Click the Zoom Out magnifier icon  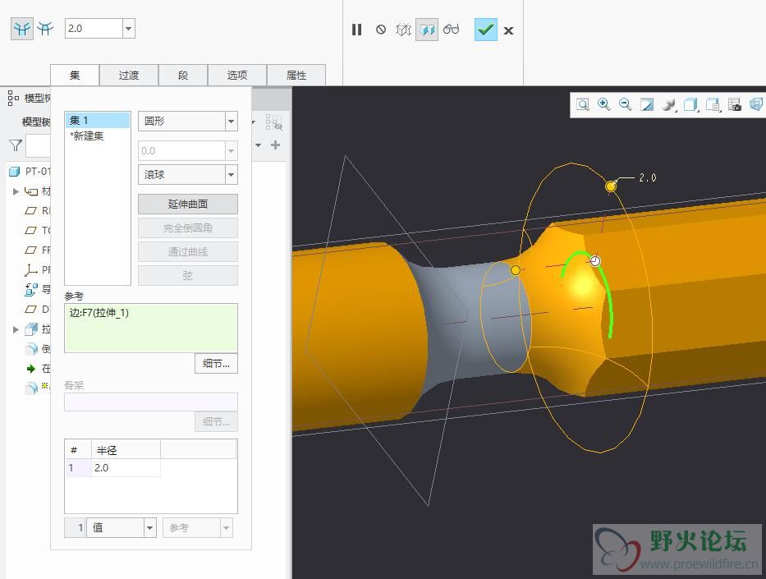626,104
